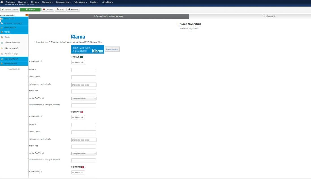311x179 pixels.
Task: Switch to Información del método de pago tab
Action: pyautogui.click(x=109, y=16)
